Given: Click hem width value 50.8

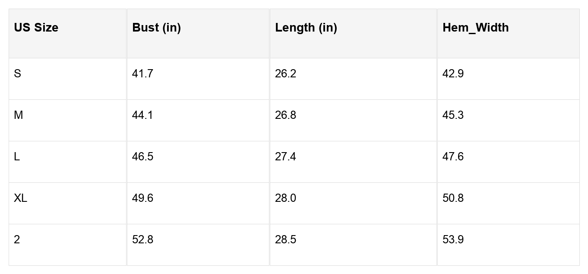Looking at the screenshot, I should pos(453,198).
